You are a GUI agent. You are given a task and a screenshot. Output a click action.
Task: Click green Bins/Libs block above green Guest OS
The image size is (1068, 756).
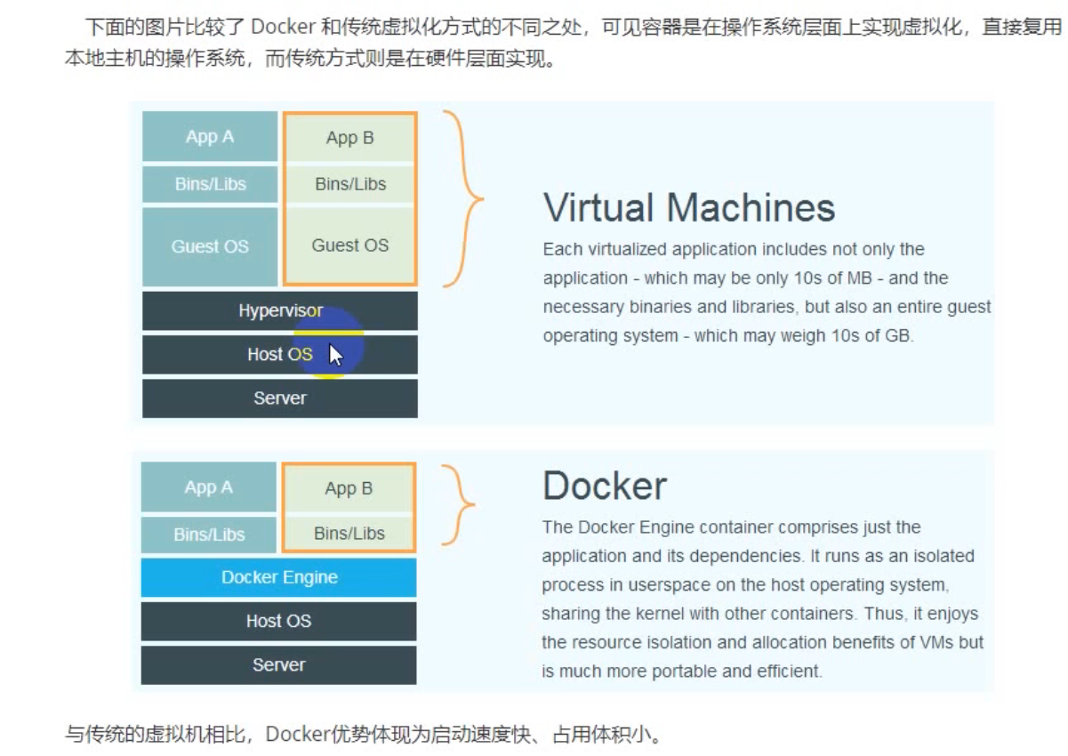click(x=349, y=184)
